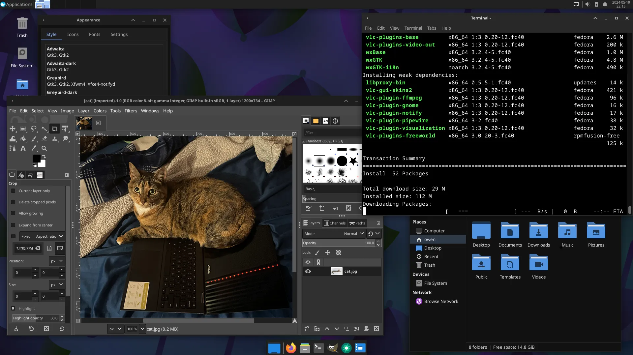
Task: Reset colors to default black and white
Action: (x=35, y=165)
